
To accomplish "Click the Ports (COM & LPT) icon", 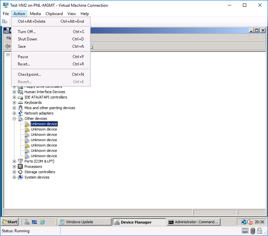I will (20, 161).
